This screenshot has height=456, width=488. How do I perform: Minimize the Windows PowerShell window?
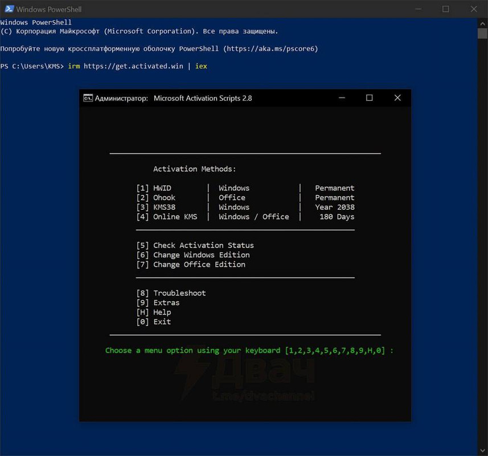pyautogui.click(x=419, y=9)
